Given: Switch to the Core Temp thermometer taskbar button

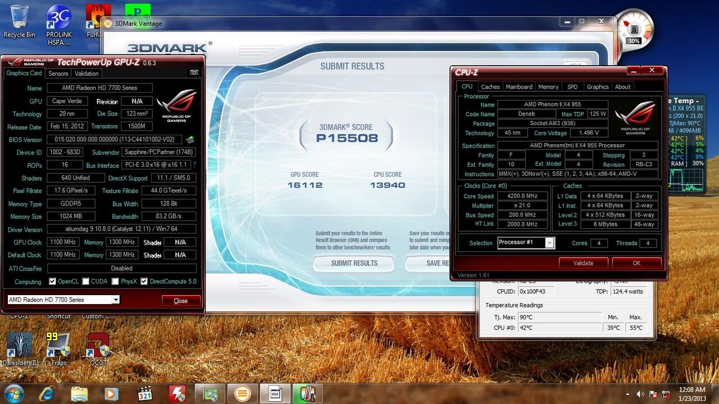Looking at the screenshot, I should (x=307, y=393).
